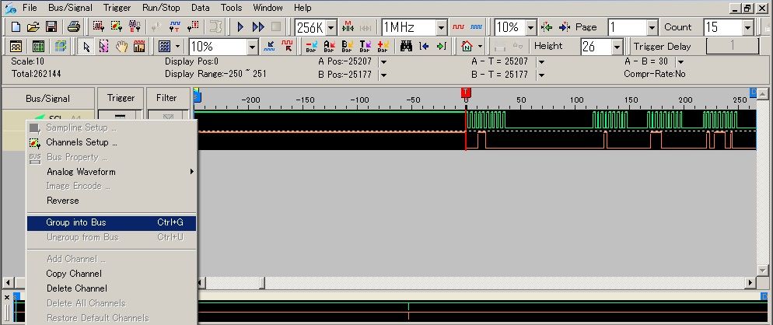Click the red waveform fit icon
Screen dimensions: 773x325
pos(286,47)
